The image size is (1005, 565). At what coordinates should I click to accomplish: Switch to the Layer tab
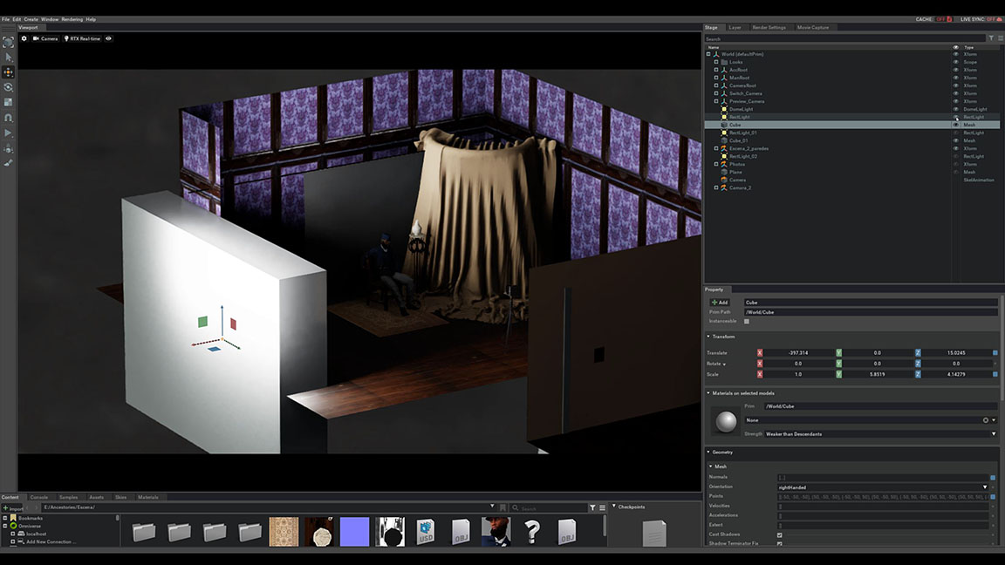735,28
